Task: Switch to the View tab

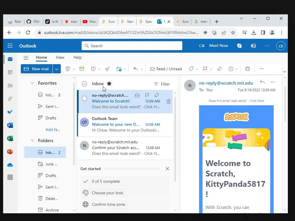Action: point(60,58)
